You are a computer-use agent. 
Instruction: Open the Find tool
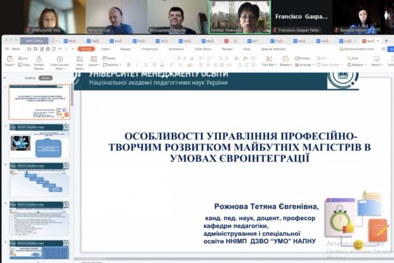353,58
